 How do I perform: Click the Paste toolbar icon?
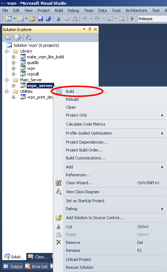pos(75,19)
